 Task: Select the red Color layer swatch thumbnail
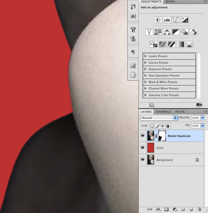pyautogui.click(x=151, y=148)
